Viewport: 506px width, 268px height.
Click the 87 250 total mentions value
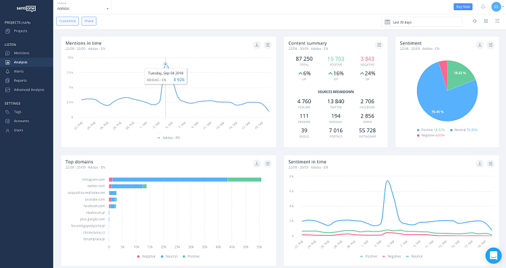[x=304, y=59]
